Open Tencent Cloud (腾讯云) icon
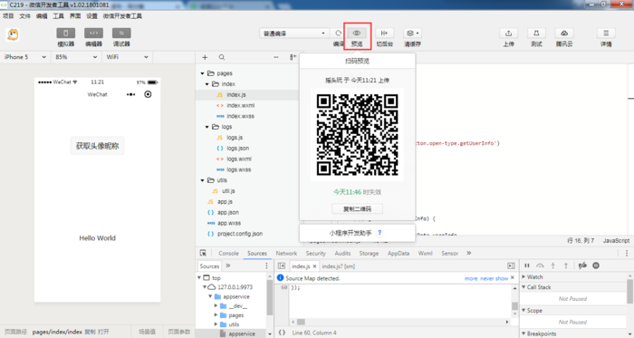Image resolution: width=634 pixels, height=338 pixels. pos(564,34)
